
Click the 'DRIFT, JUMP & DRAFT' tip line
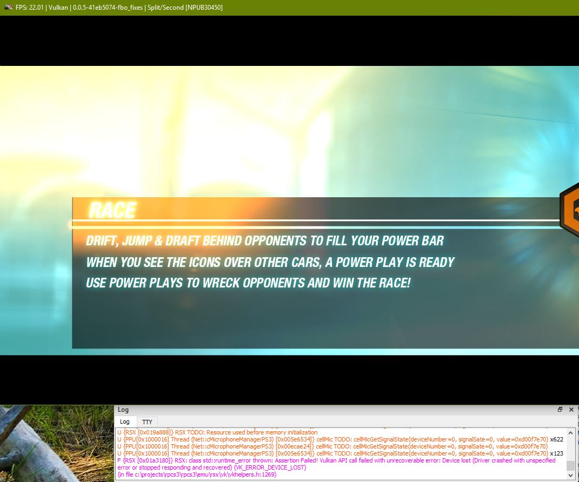coord(265,240)
